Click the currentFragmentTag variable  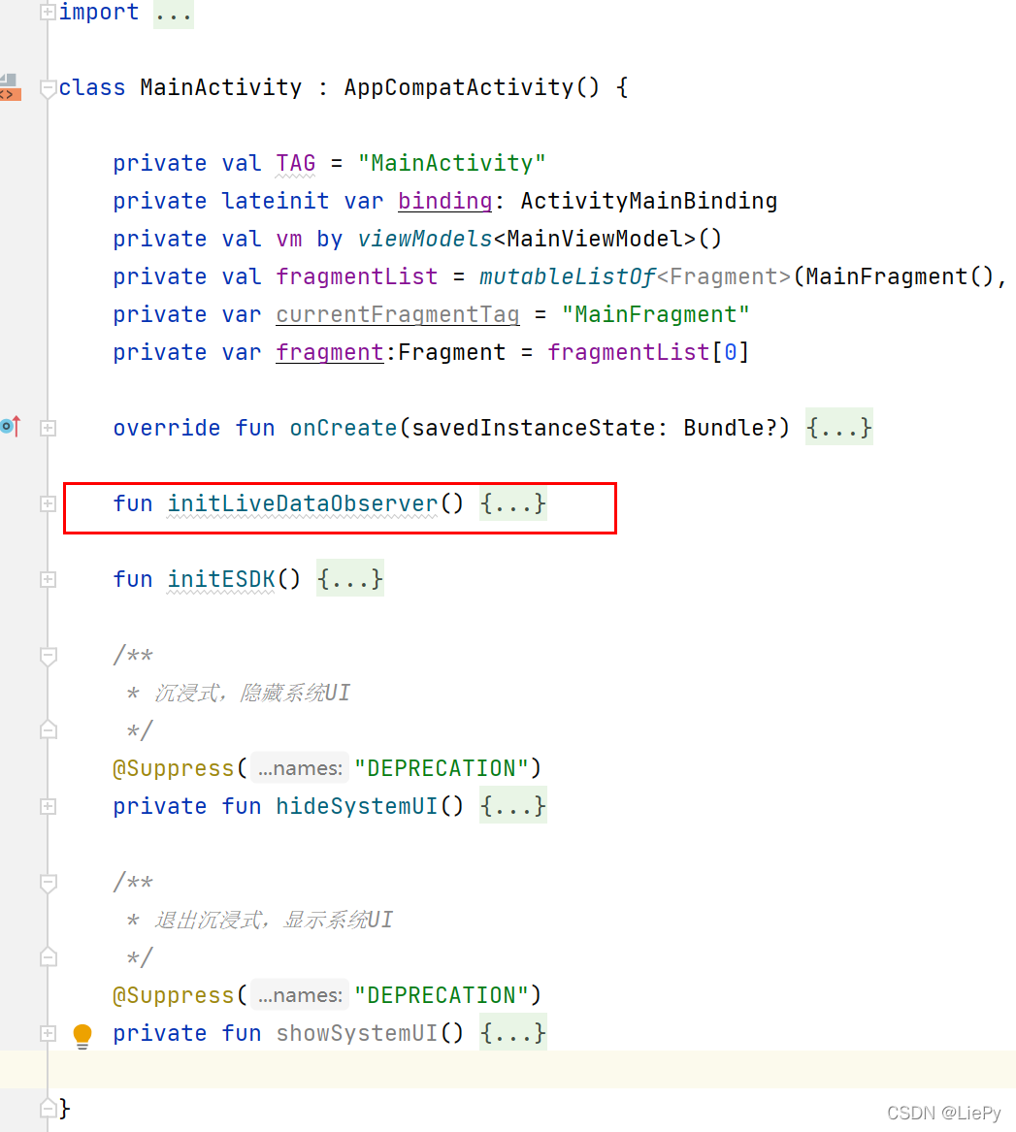(x=398, y=314)
